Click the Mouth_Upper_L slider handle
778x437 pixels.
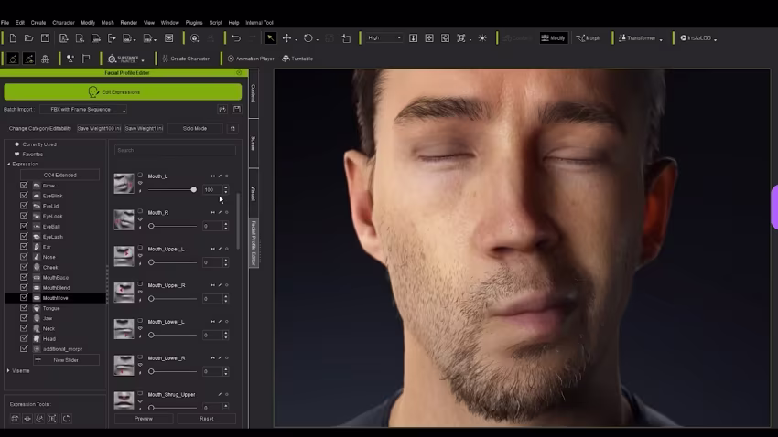[x=151, y=262]
